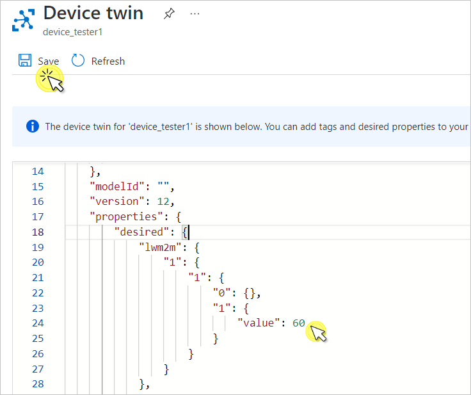Click the version value 12
The width and height of the screenshot is (471, 395).
point(163,202)
